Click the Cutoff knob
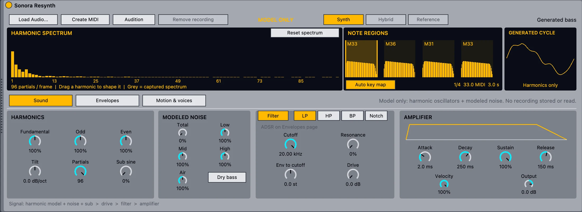 (x=291, y=144)
